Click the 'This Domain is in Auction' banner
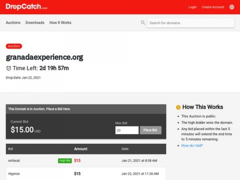The height and width of the screenshot is (180, 240). [x=86, y=109]
